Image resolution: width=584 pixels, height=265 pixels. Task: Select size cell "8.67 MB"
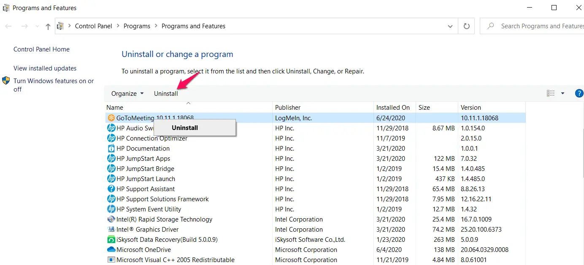[x=443, y=128]
